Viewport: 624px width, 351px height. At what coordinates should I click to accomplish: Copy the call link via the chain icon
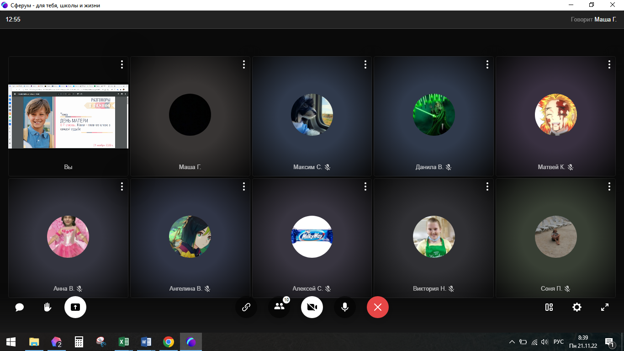(246, 307)
